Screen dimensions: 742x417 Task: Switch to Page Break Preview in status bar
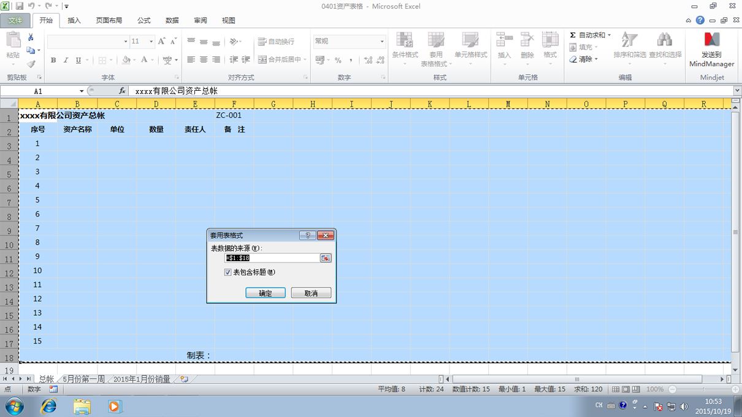(637, 389)
